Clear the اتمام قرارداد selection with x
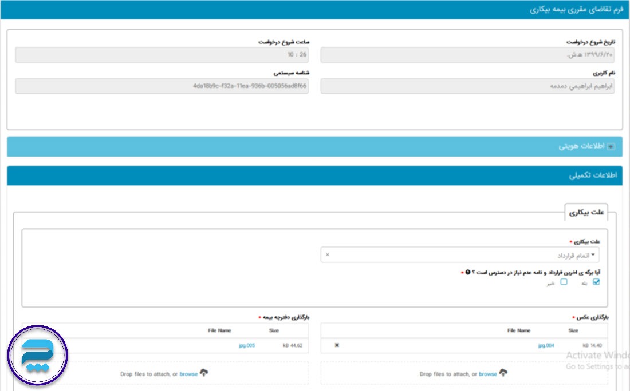 pos(328,255)
